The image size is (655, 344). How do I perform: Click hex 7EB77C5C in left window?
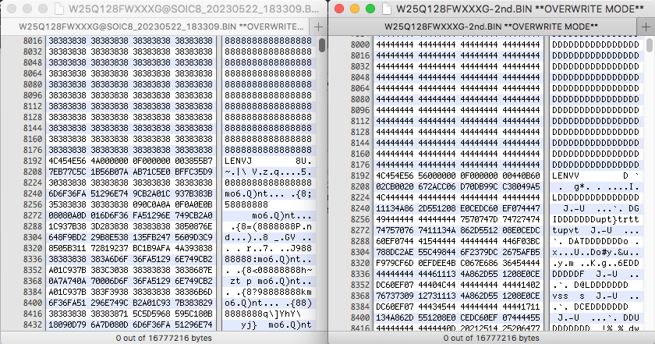[x=68, y=172]
